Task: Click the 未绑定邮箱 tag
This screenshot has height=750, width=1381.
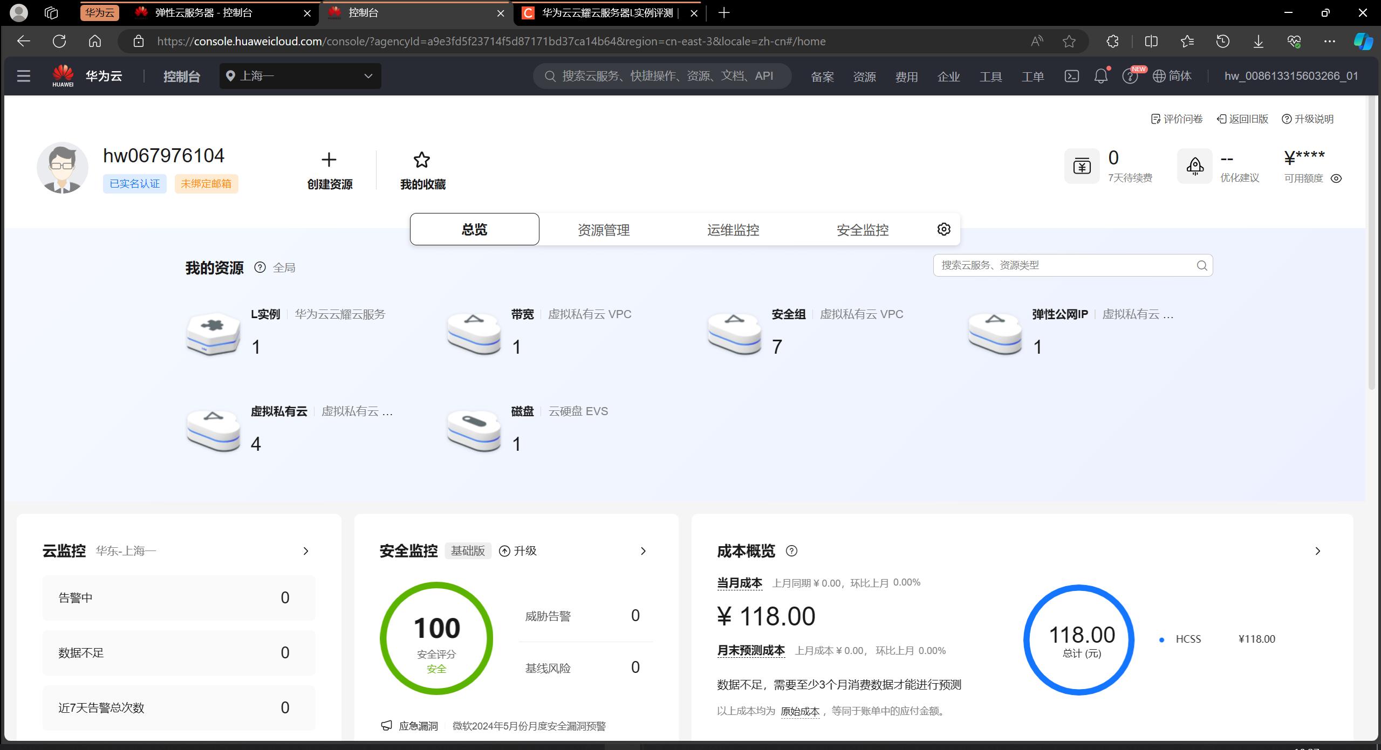Action: tap(206, 184)
